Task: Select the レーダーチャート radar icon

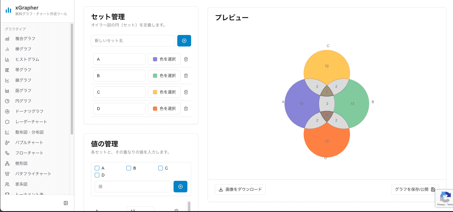Action: click(x=7, y=122)
